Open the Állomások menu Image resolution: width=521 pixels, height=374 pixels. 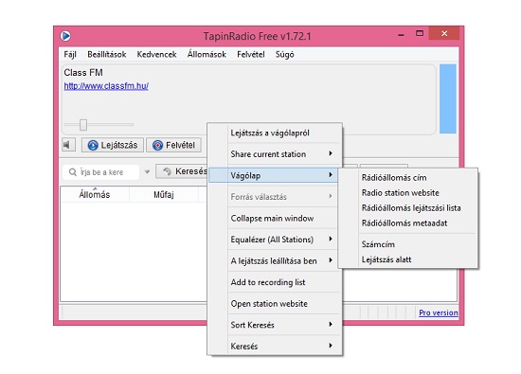(x=207, y=54)
